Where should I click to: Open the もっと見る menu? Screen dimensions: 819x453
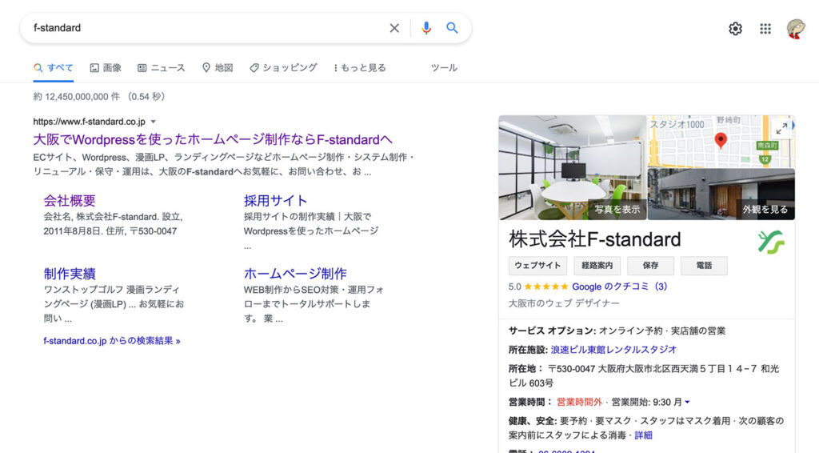point(359,68)
